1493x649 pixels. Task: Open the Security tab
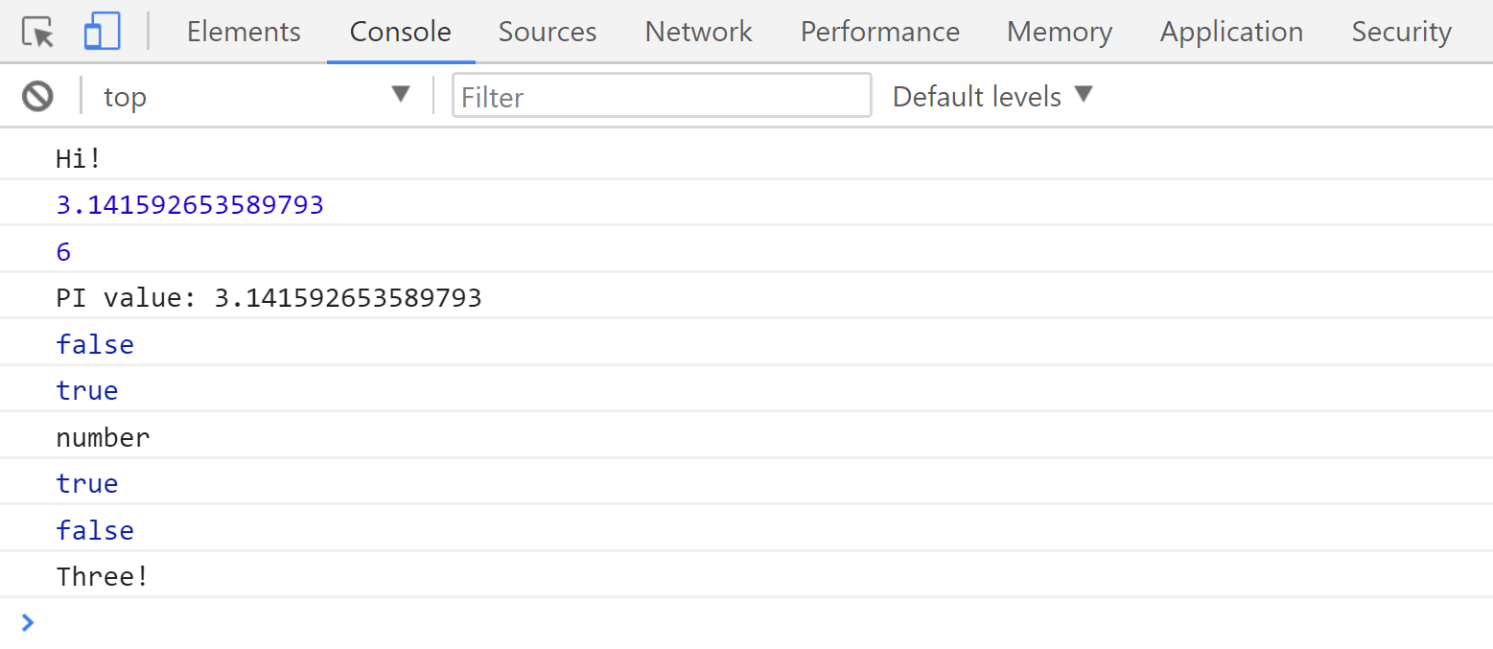[1401, 33]
